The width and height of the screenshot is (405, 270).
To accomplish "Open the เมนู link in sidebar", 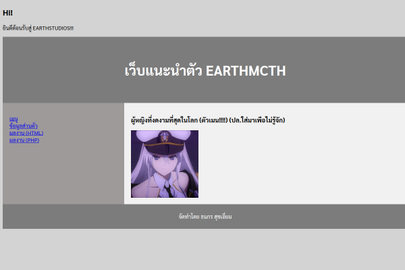I will coord(13,119).
